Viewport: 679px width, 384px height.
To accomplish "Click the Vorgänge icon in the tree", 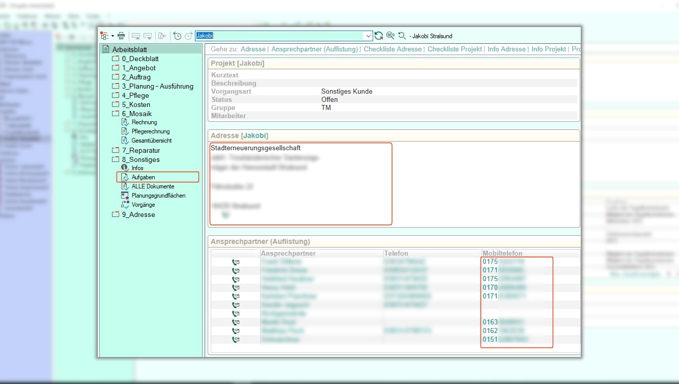I will click(125, 205).
